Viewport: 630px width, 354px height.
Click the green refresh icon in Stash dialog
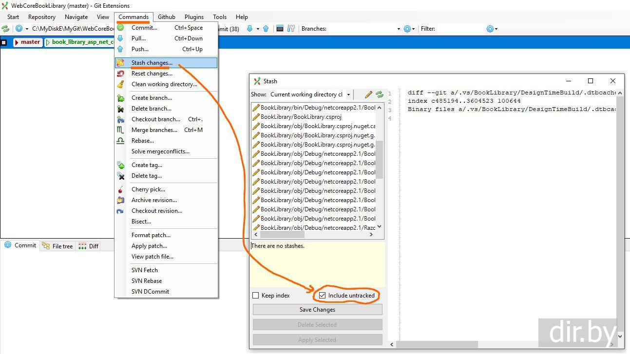click(379, 94)
